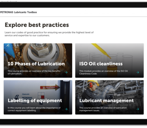Select the ISO Oil cleanliness module title
Viewport: 147px width, 128px height.
(x=101, y=64)
